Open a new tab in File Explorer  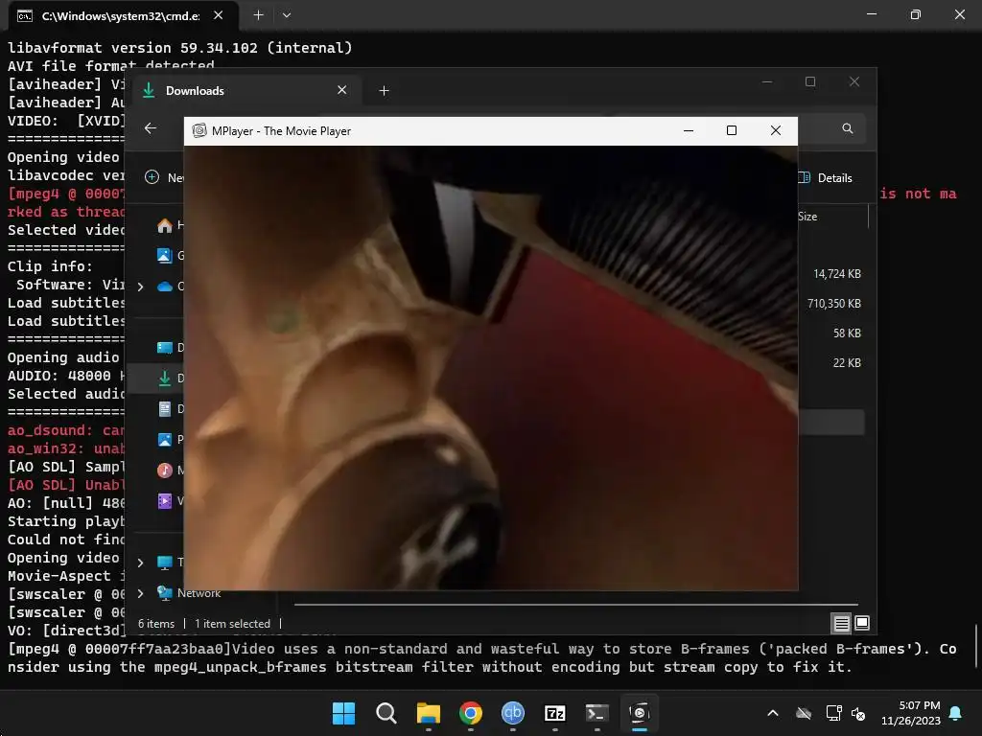384,91
